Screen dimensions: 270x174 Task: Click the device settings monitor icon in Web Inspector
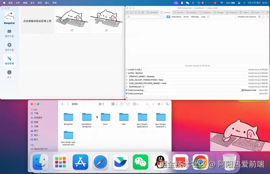click(x=143, y=12)
